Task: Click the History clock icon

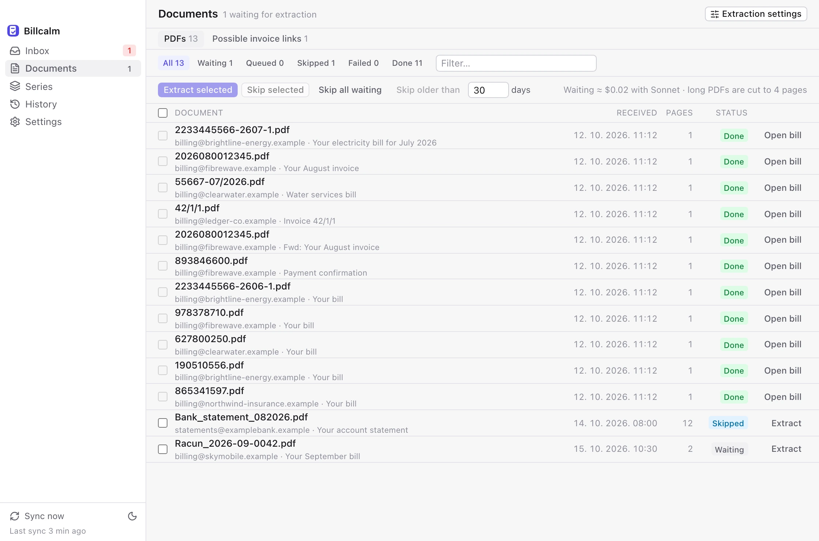Action: coord(15,104)
